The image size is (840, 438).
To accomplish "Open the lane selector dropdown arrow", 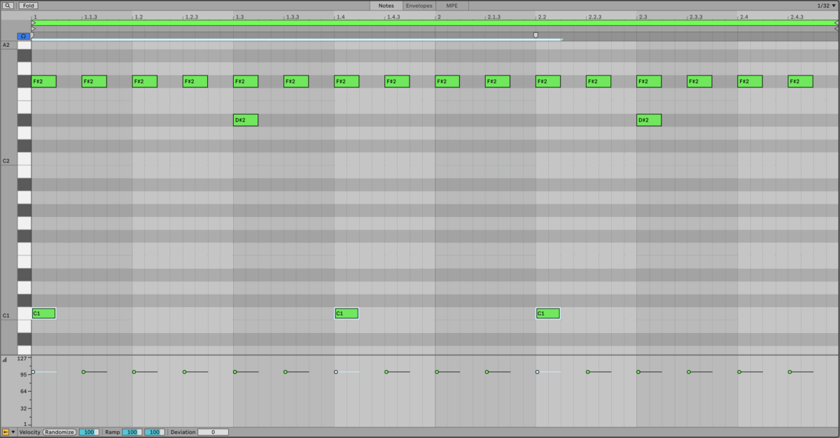I will (x=13, y=432).
